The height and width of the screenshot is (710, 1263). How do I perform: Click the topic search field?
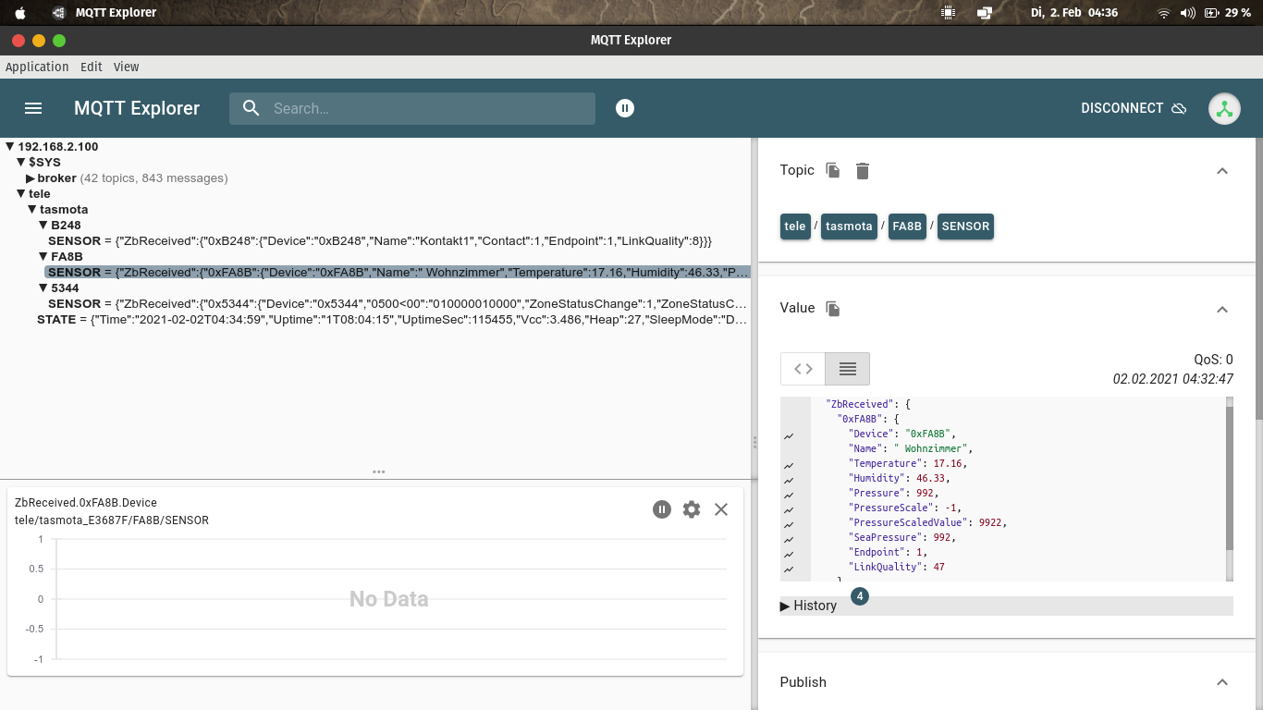coord(425,108)
